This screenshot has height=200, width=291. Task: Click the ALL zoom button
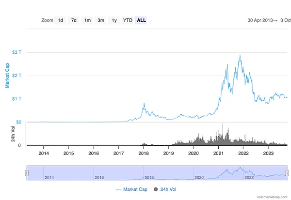click(141, 20)
